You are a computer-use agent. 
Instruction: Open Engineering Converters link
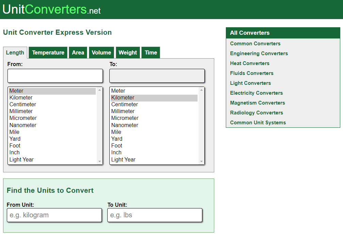(259, 53)
